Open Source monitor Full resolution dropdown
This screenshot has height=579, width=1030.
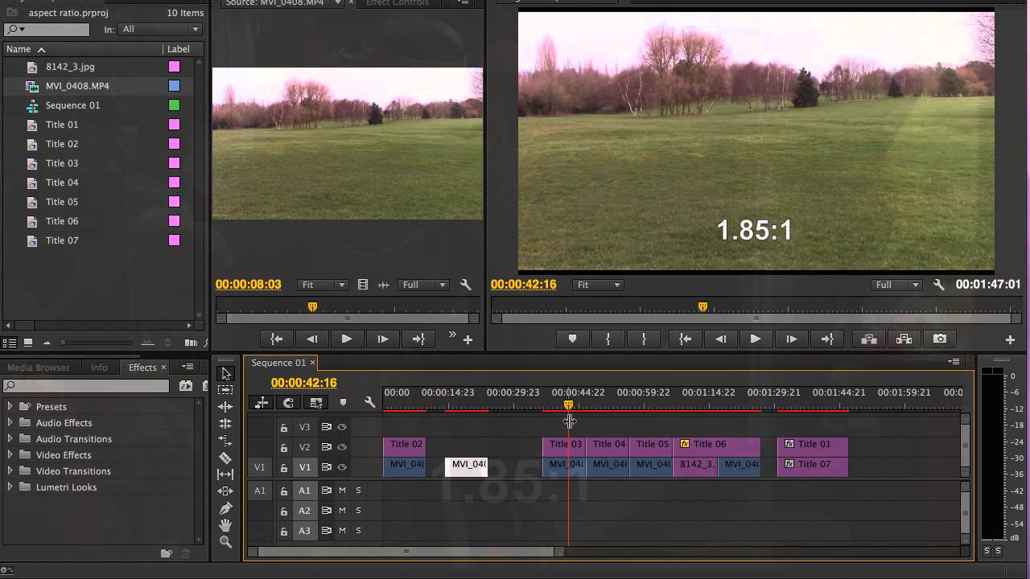click(423, 285)
